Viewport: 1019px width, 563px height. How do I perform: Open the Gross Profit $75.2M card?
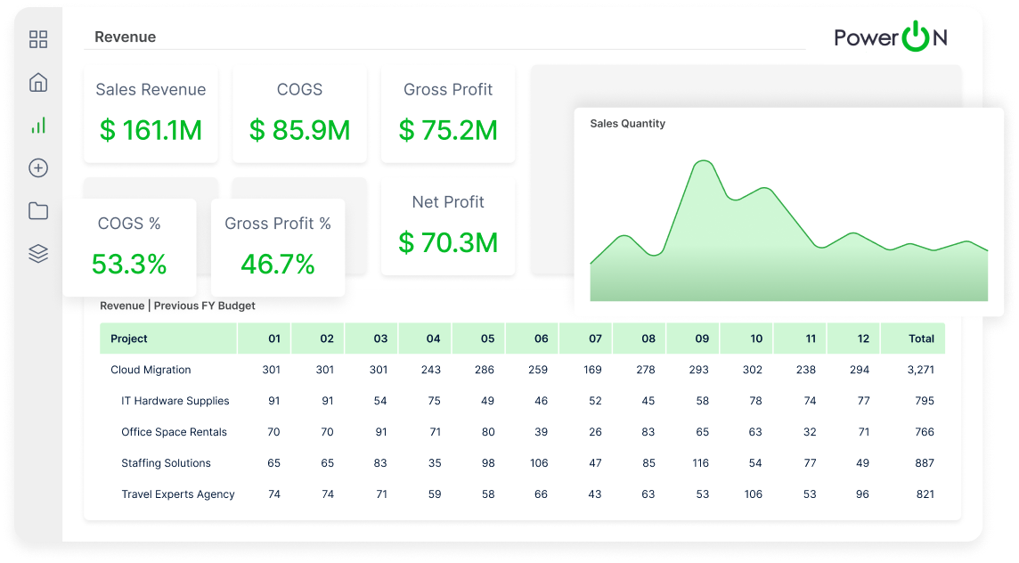coord(448,114)
